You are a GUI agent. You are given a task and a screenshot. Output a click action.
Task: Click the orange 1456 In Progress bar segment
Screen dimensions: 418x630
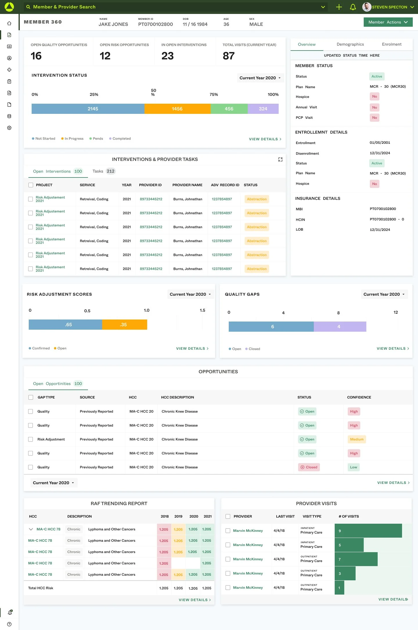click(x=177, y=109)
